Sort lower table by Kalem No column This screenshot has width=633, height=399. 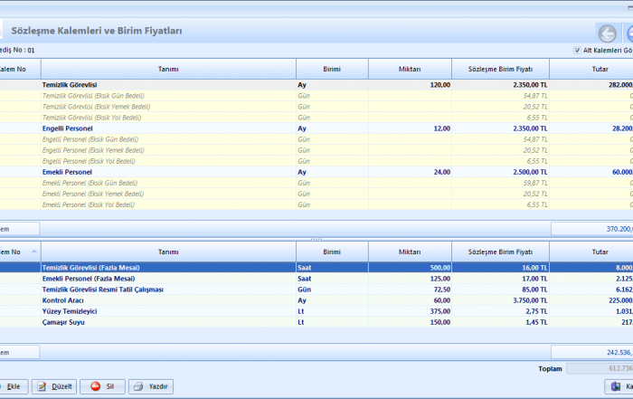coord(18,252)
